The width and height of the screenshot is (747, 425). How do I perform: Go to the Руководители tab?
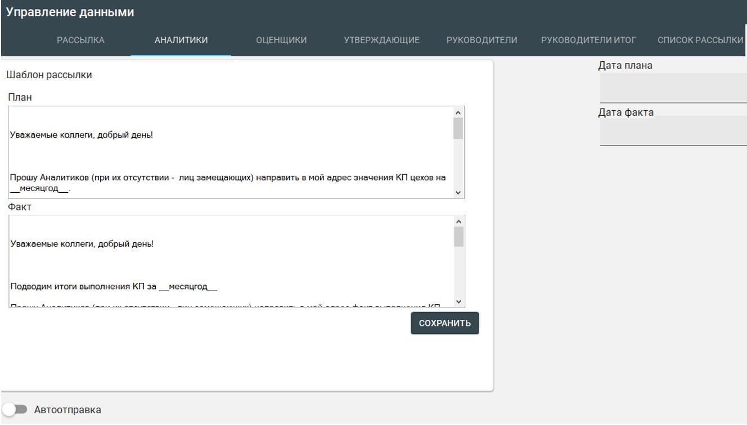481,40
